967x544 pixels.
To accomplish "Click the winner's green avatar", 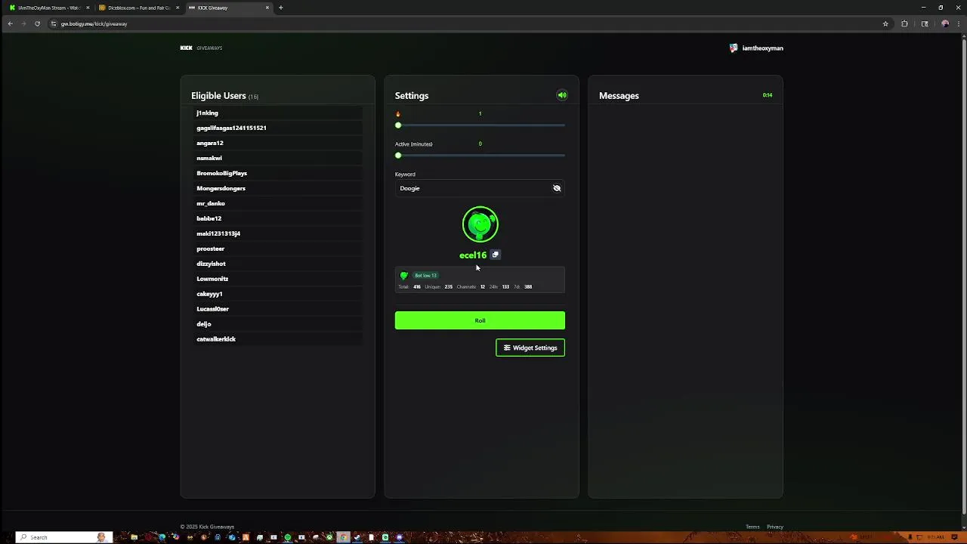I will click(x=480, y=224).
